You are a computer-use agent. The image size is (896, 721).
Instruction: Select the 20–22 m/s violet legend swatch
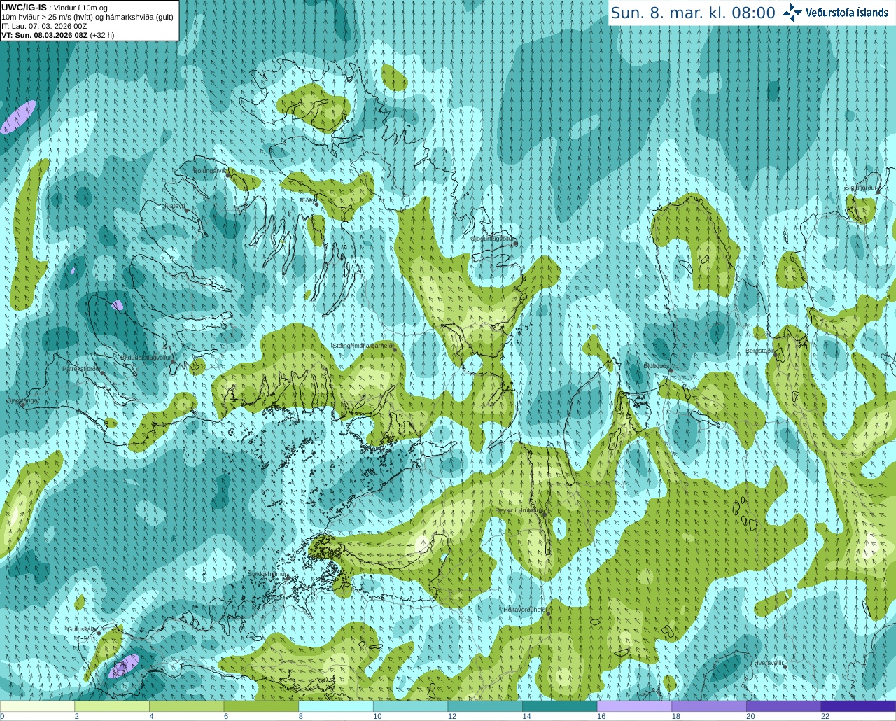point(784,706)
